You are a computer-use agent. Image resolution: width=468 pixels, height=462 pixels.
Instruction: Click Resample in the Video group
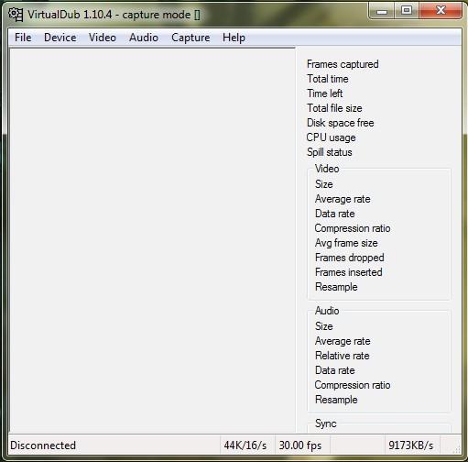[336, 287]
